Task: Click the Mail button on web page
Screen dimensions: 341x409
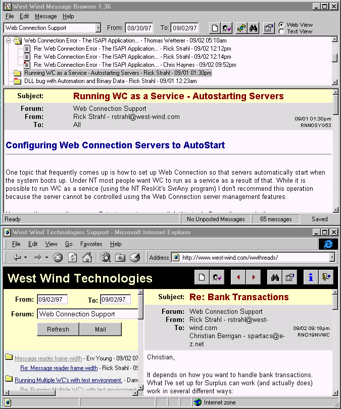Action: tap(101, 329)
